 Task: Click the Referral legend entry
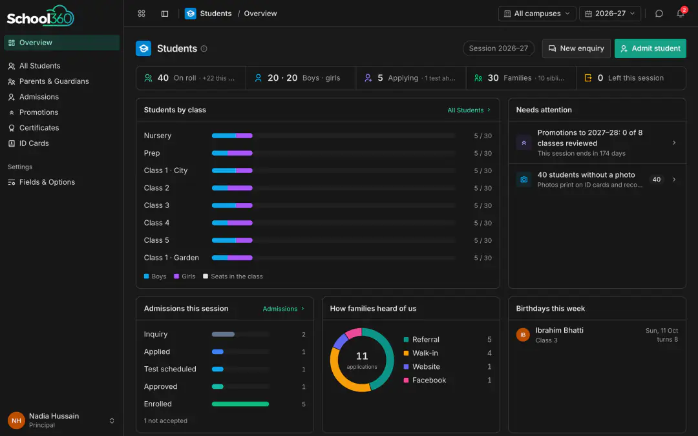click(447, 340)
